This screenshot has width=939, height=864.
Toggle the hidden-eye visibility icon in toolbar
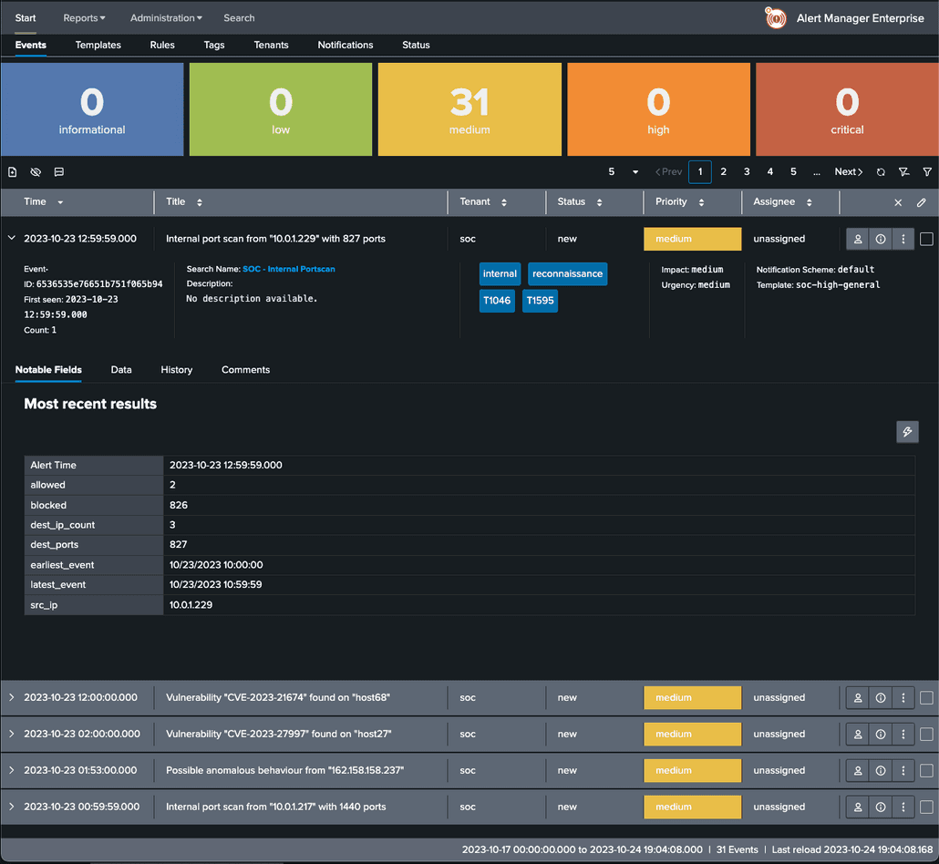[36, 172]
